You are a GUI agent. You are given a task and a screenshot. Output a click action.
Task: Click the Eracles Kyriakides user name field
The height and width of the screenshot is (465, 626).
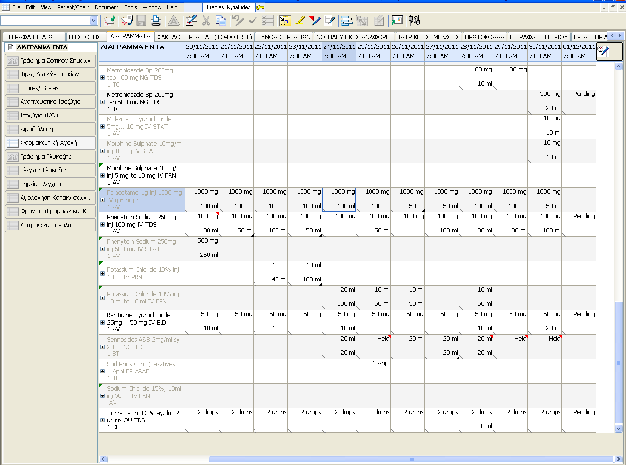229,7
